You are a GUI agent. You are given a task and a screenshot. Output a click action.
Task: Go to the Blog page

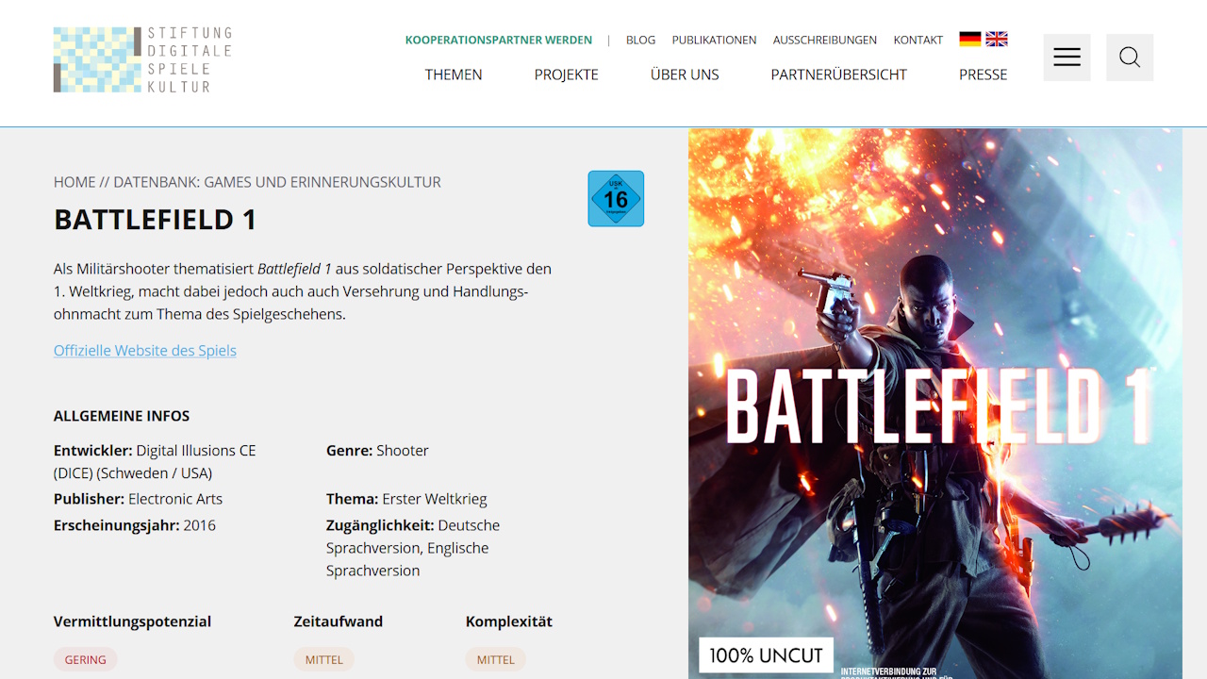[640, 40]
